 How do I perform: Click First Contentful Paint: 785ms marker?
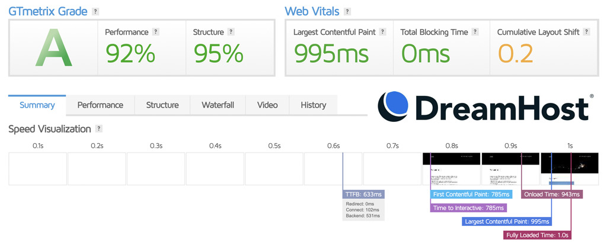pos(471,194)
